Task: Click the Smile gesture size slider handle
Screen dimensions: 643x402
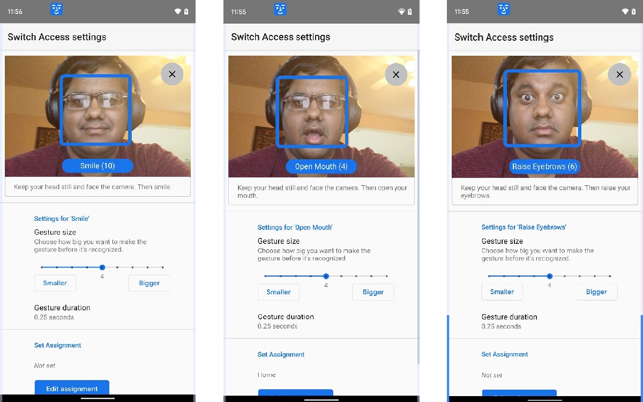Action: pos(102,267)
